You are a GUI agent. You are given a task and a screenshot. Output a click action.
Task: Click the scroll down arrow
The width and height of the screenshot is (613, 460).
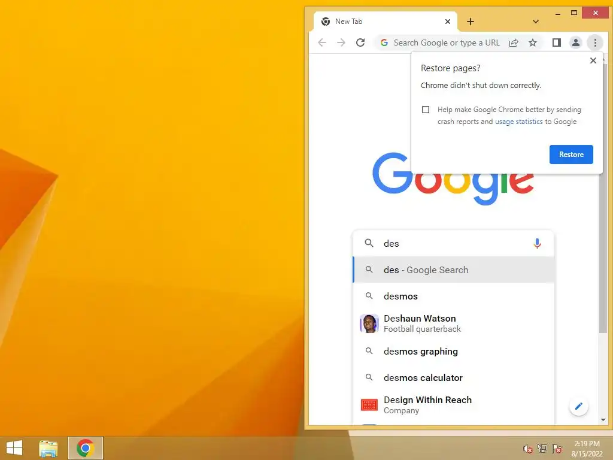point(602,420)
